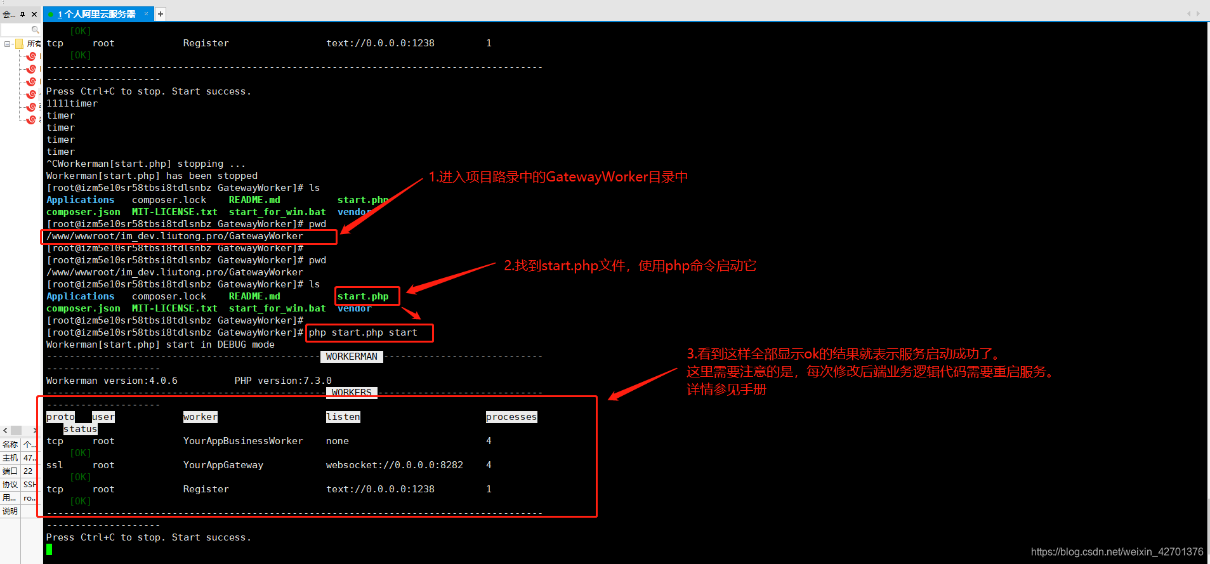Add a new session tab with plus button

pos(161,14)
